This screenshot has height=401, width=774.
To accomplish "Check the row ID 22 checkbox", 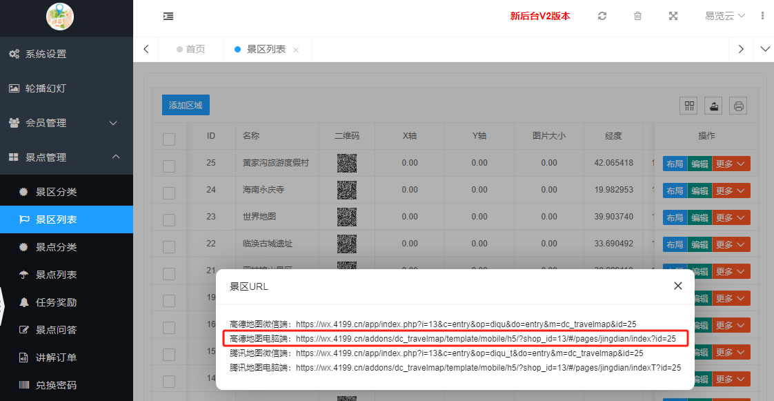I will click(169, 247).
